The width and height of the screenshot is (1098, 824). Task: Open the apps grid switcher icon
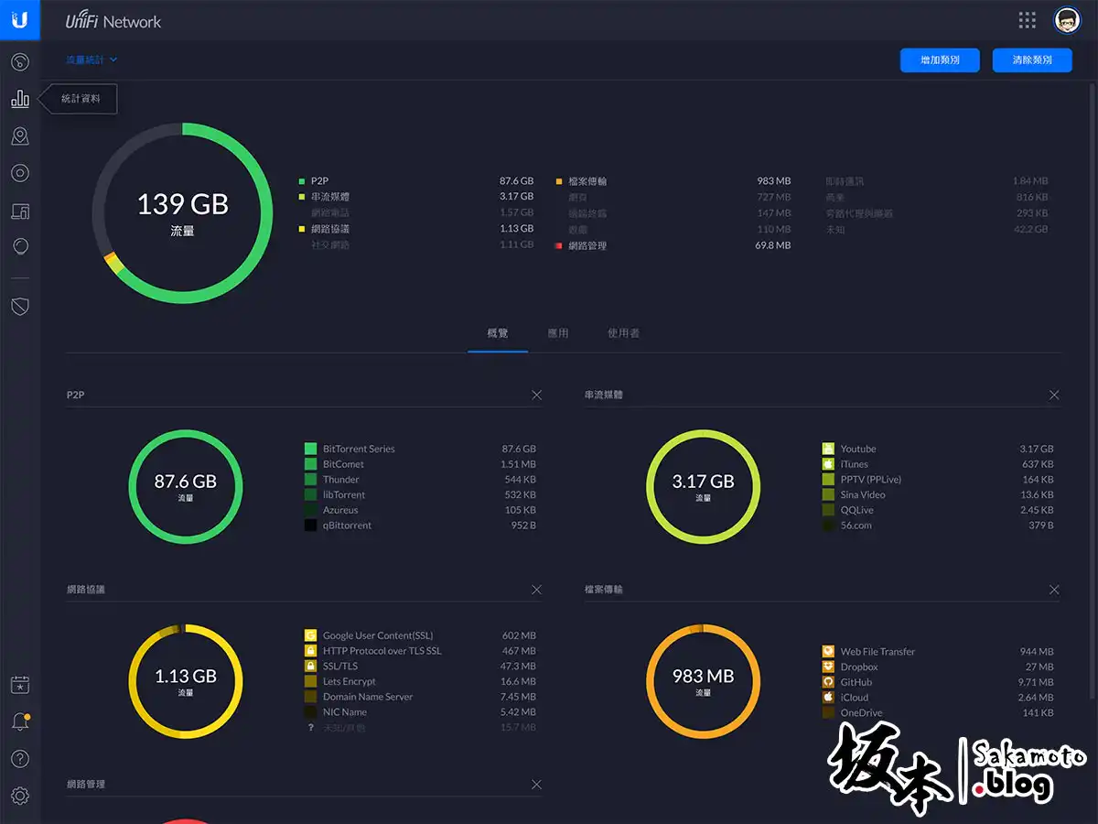(1027, 20)
